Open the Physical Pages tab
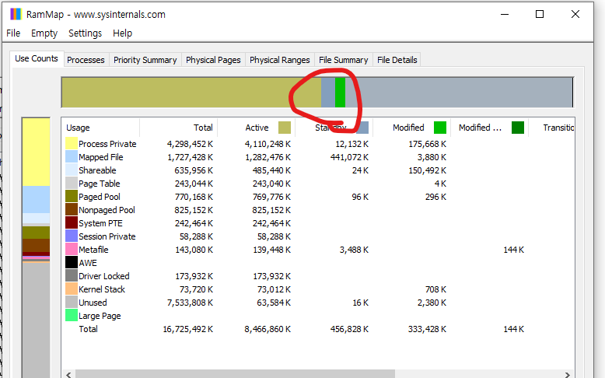605x378 pixels. 213,60
